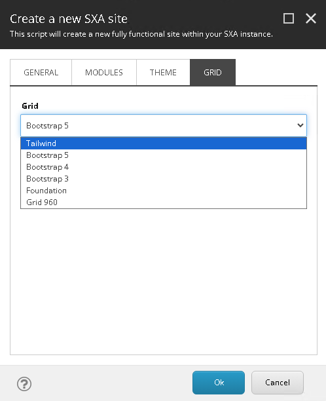Choose Bootstrap 5 option in the list

click(x=164, y=155)
